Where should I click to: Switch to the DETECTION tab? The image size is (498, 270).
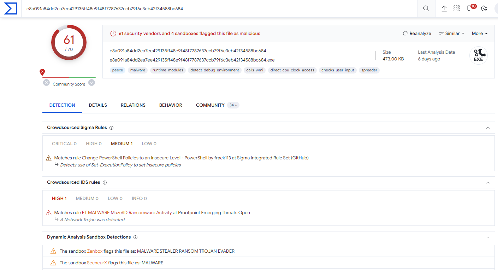(x=62, y=105)
